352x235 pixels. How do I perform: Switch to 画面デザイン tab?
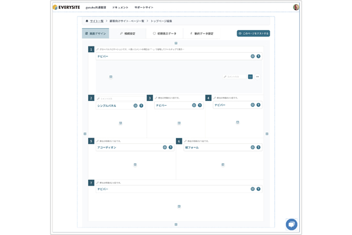[x=96, y=33]
